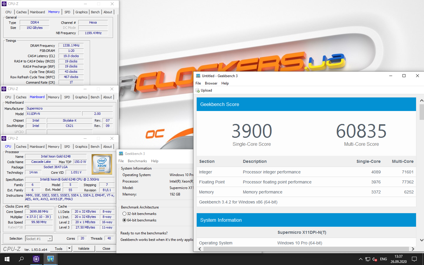Click the Manufacturer Supermicro field
This screenshot has height=265, width=424.
tap(69, 108)
